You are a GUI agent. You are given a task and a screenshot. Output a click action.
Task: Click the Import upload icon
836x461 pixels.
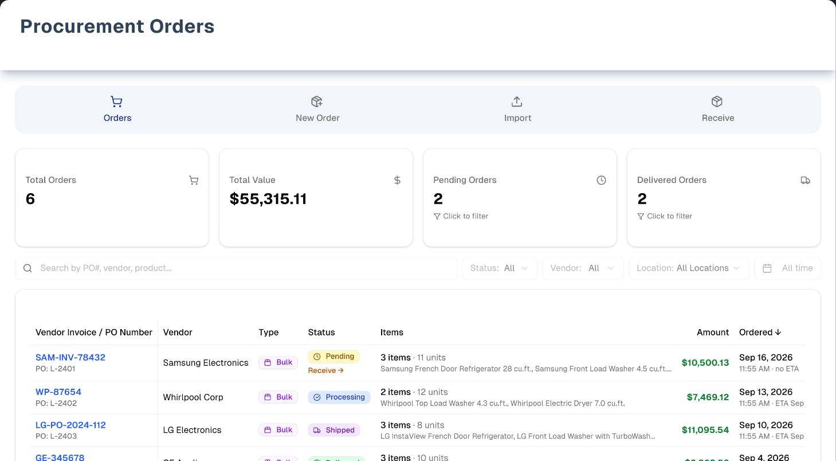[517, 101]
